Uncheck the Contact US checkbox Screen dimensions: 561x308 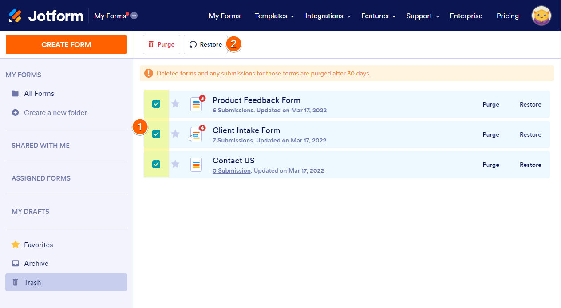tap(156, 164)
